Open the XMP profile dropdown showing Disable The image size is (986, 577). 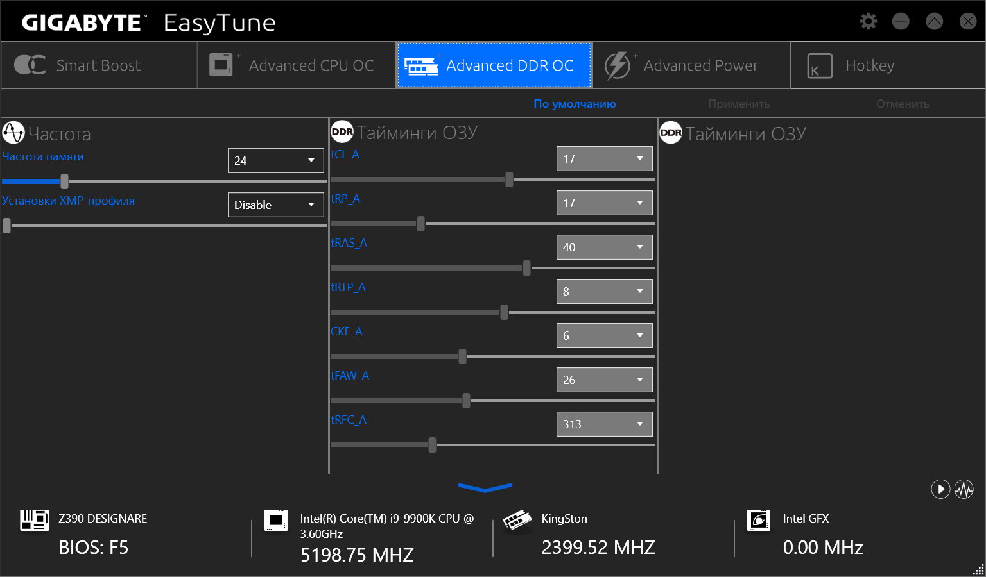point(276,205)
